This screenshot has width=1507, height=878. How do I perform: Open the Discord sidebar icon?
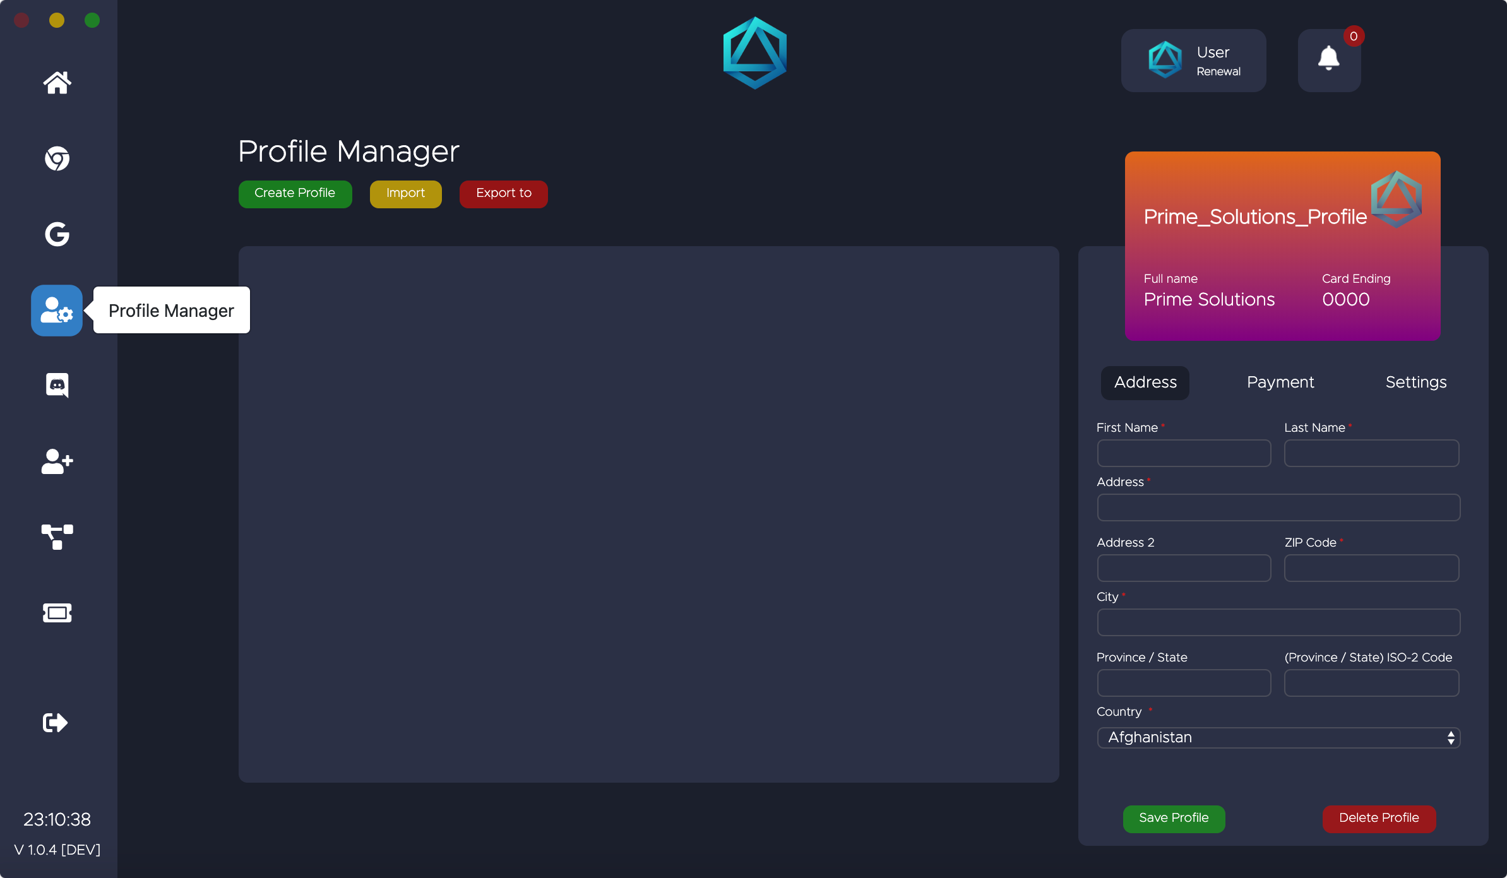57,385
